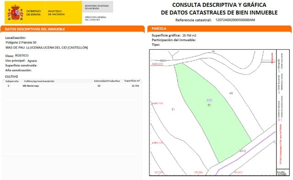Click 'Participación del inmueble:' label
The image size is (293, 180).
coord(174,40)
